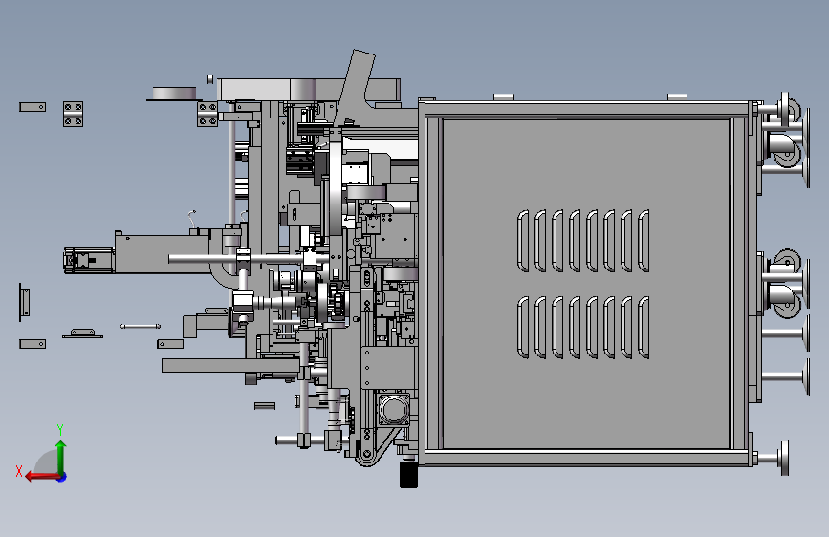This screenshot has height=537, width=829.
Task: Select the round disc part at top left
Action: click(172, 94)
